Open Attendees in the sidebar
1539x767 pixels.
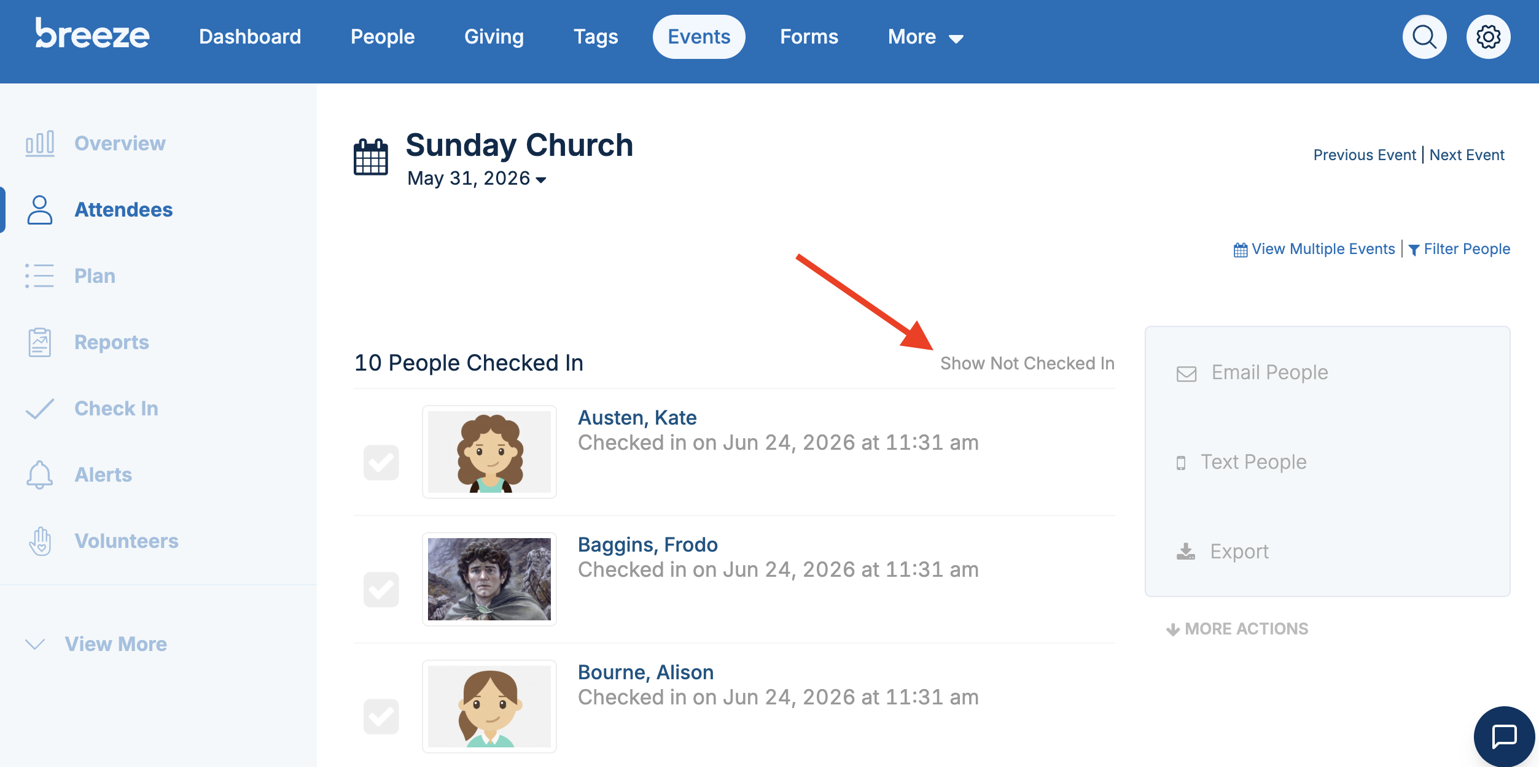pyautogui.click(x=123, y=210)
